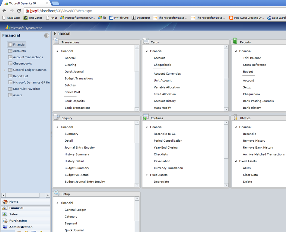This screenshot has height=232, width=286.
Task: Switch to the Microsoft Dynamics GP browser tab
Action: point(26,3)
